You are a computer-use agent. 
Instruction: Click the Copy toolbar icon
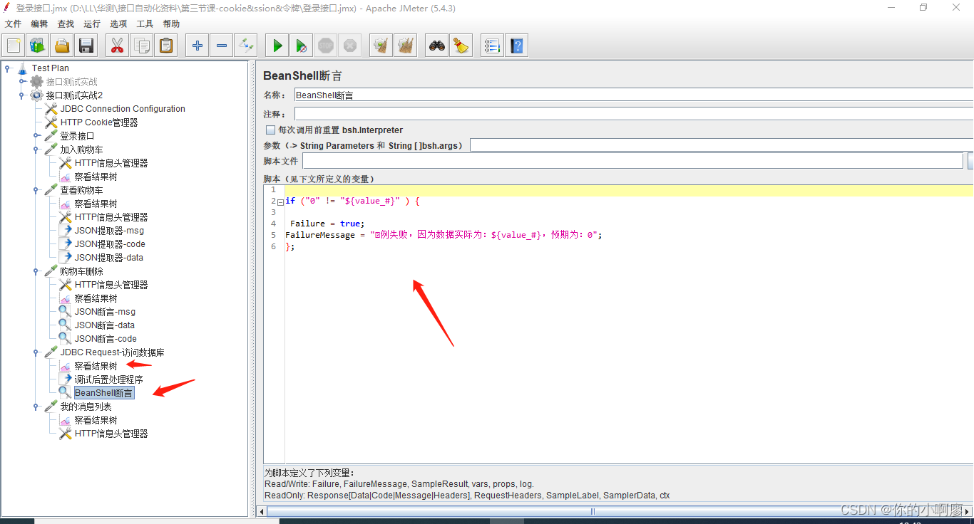[141, 46]
